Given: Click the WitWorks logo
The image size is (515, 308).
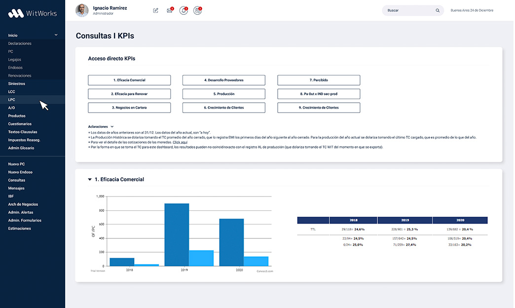Looking at the screenshot, I should (33, 13).
